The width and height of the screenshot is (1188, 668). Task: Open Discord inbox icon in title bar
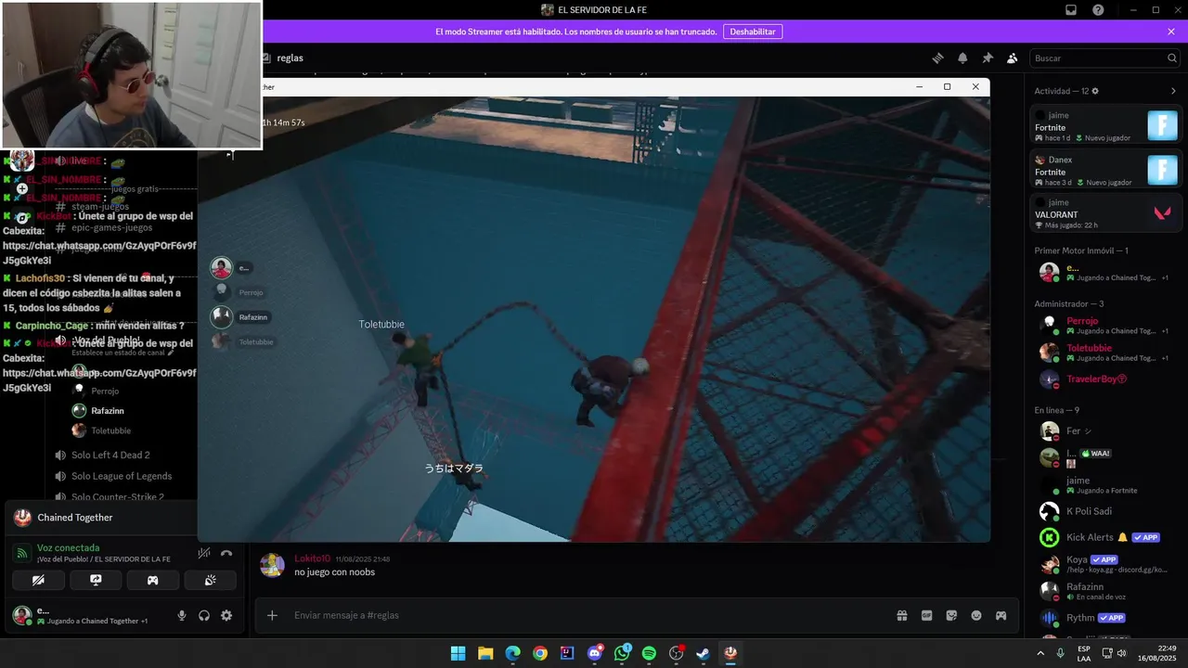pos(1071,10)
